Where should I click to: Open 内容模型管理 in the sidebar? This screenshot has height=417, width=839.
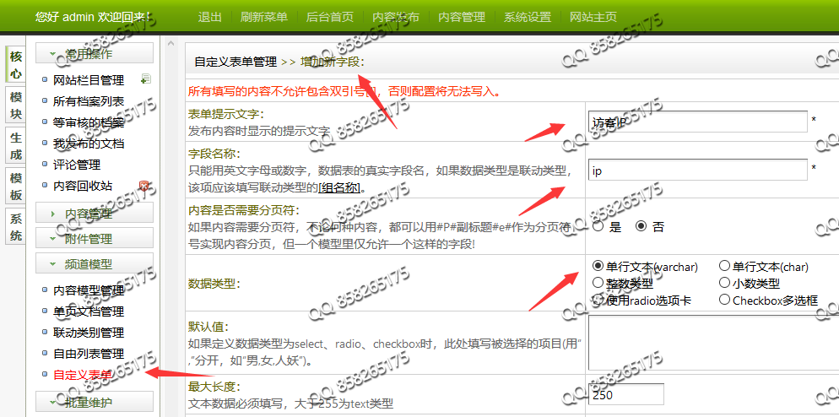[x=89, y=290]
